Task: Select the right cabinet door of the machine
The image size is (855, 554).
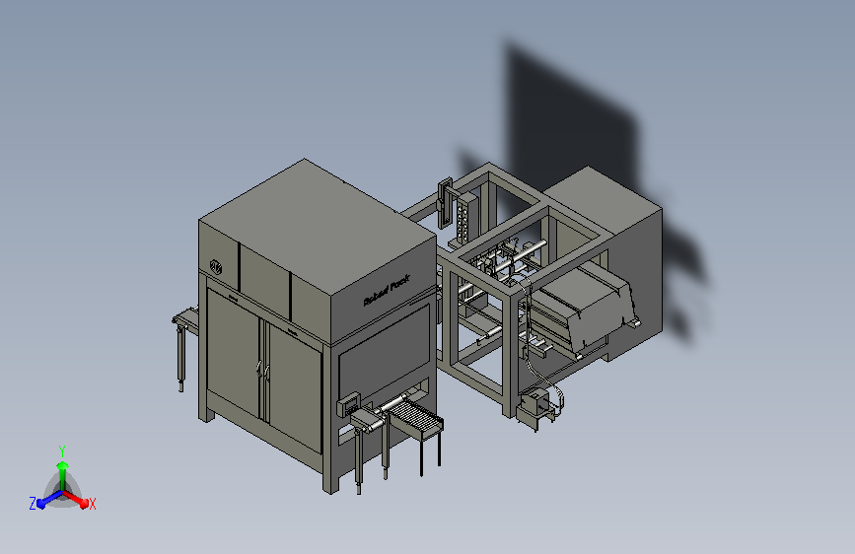Action: (x=293, y=386)
